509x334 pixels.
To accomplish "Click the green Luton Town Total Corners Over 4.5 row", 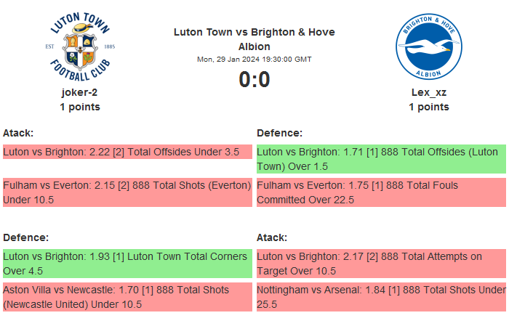I will [127, 264].
